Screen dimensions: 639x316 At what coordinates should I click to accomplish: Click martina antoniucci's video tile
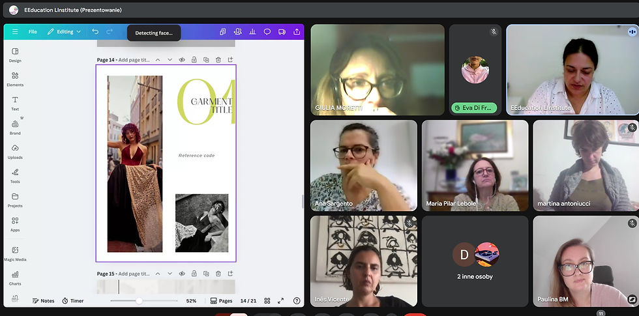pos(586,165)
